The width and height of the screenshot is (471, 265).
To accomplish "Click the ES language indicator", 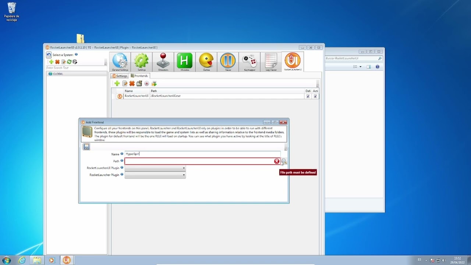I will click(x=419, y=260).
